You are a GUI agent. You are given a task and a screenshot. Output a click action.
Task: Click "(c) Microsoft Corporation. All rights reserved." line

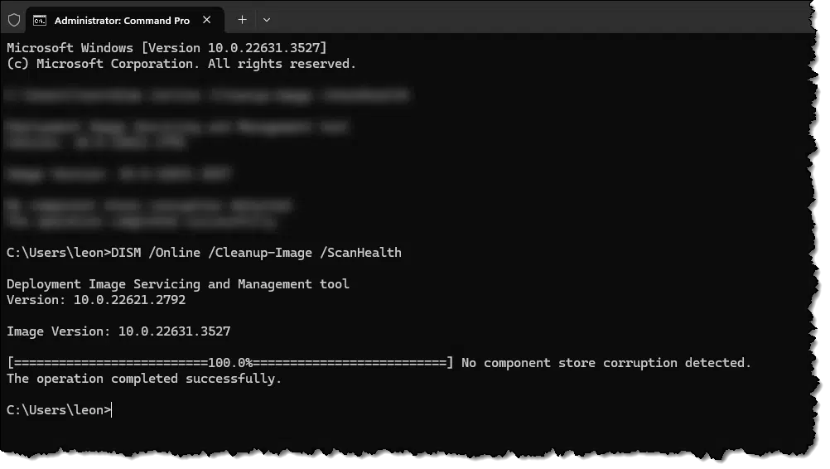[x=181, y=64]
